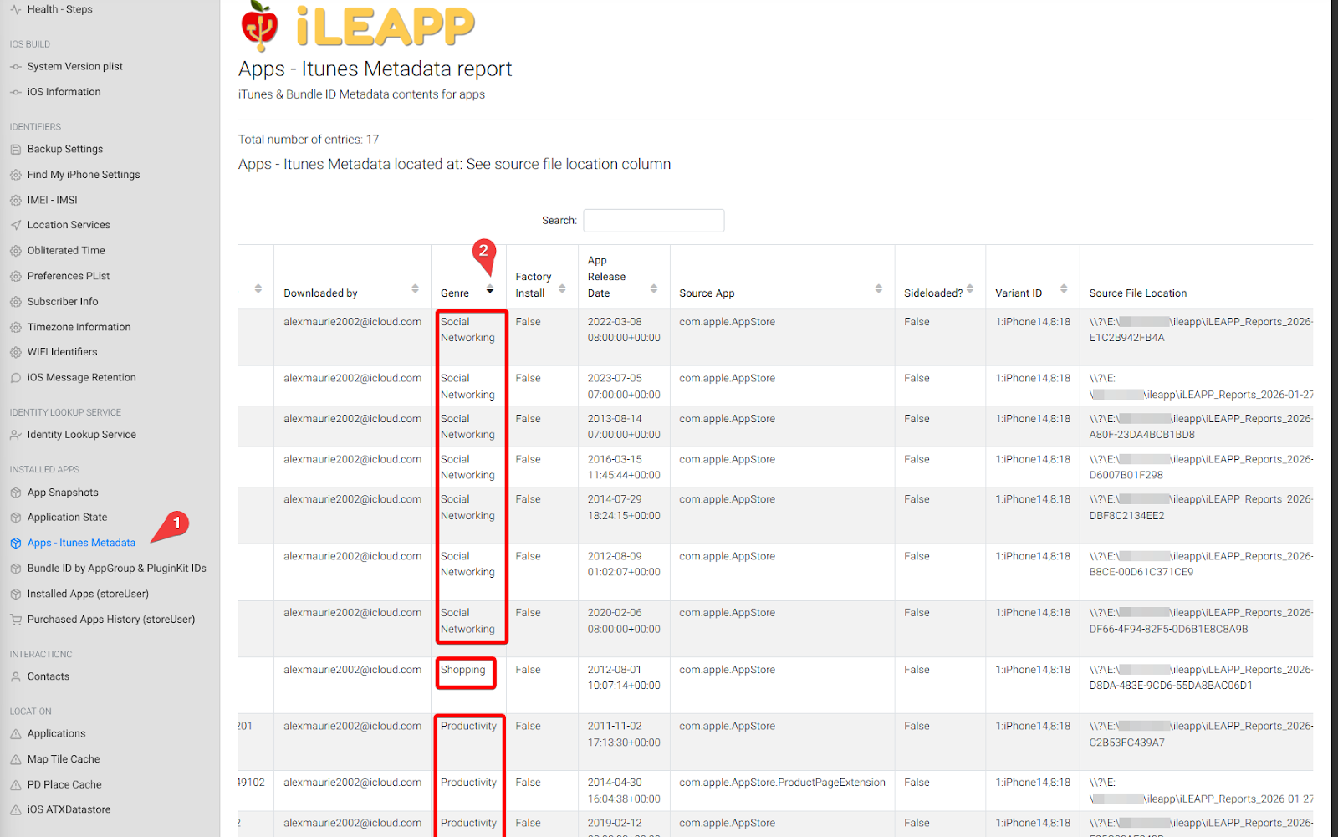The height and width of the screenshot is (837, 1338).
Task: Open Timezone Information link
Action: pos(79,327)
